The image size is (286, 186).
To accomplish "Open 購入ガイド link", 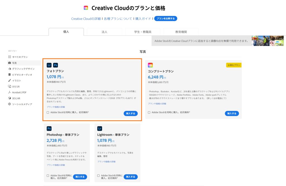I will tap(143, 19).
